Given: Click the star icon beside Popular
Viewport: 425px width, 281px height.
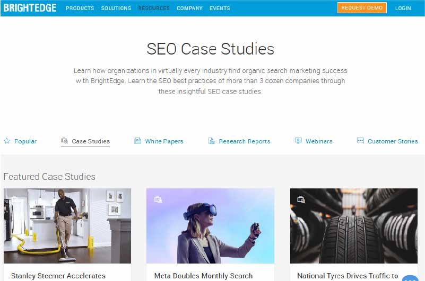Looking at the screenshot, I should pyautogui.click(x=7, y=141).
